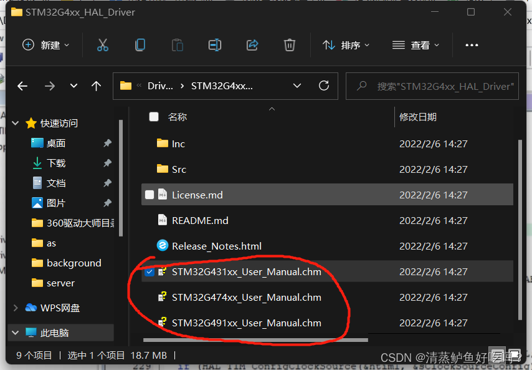Click the WPS网盘 cloud icon
This screenshot has width=532, height=370.
[31, 308]
